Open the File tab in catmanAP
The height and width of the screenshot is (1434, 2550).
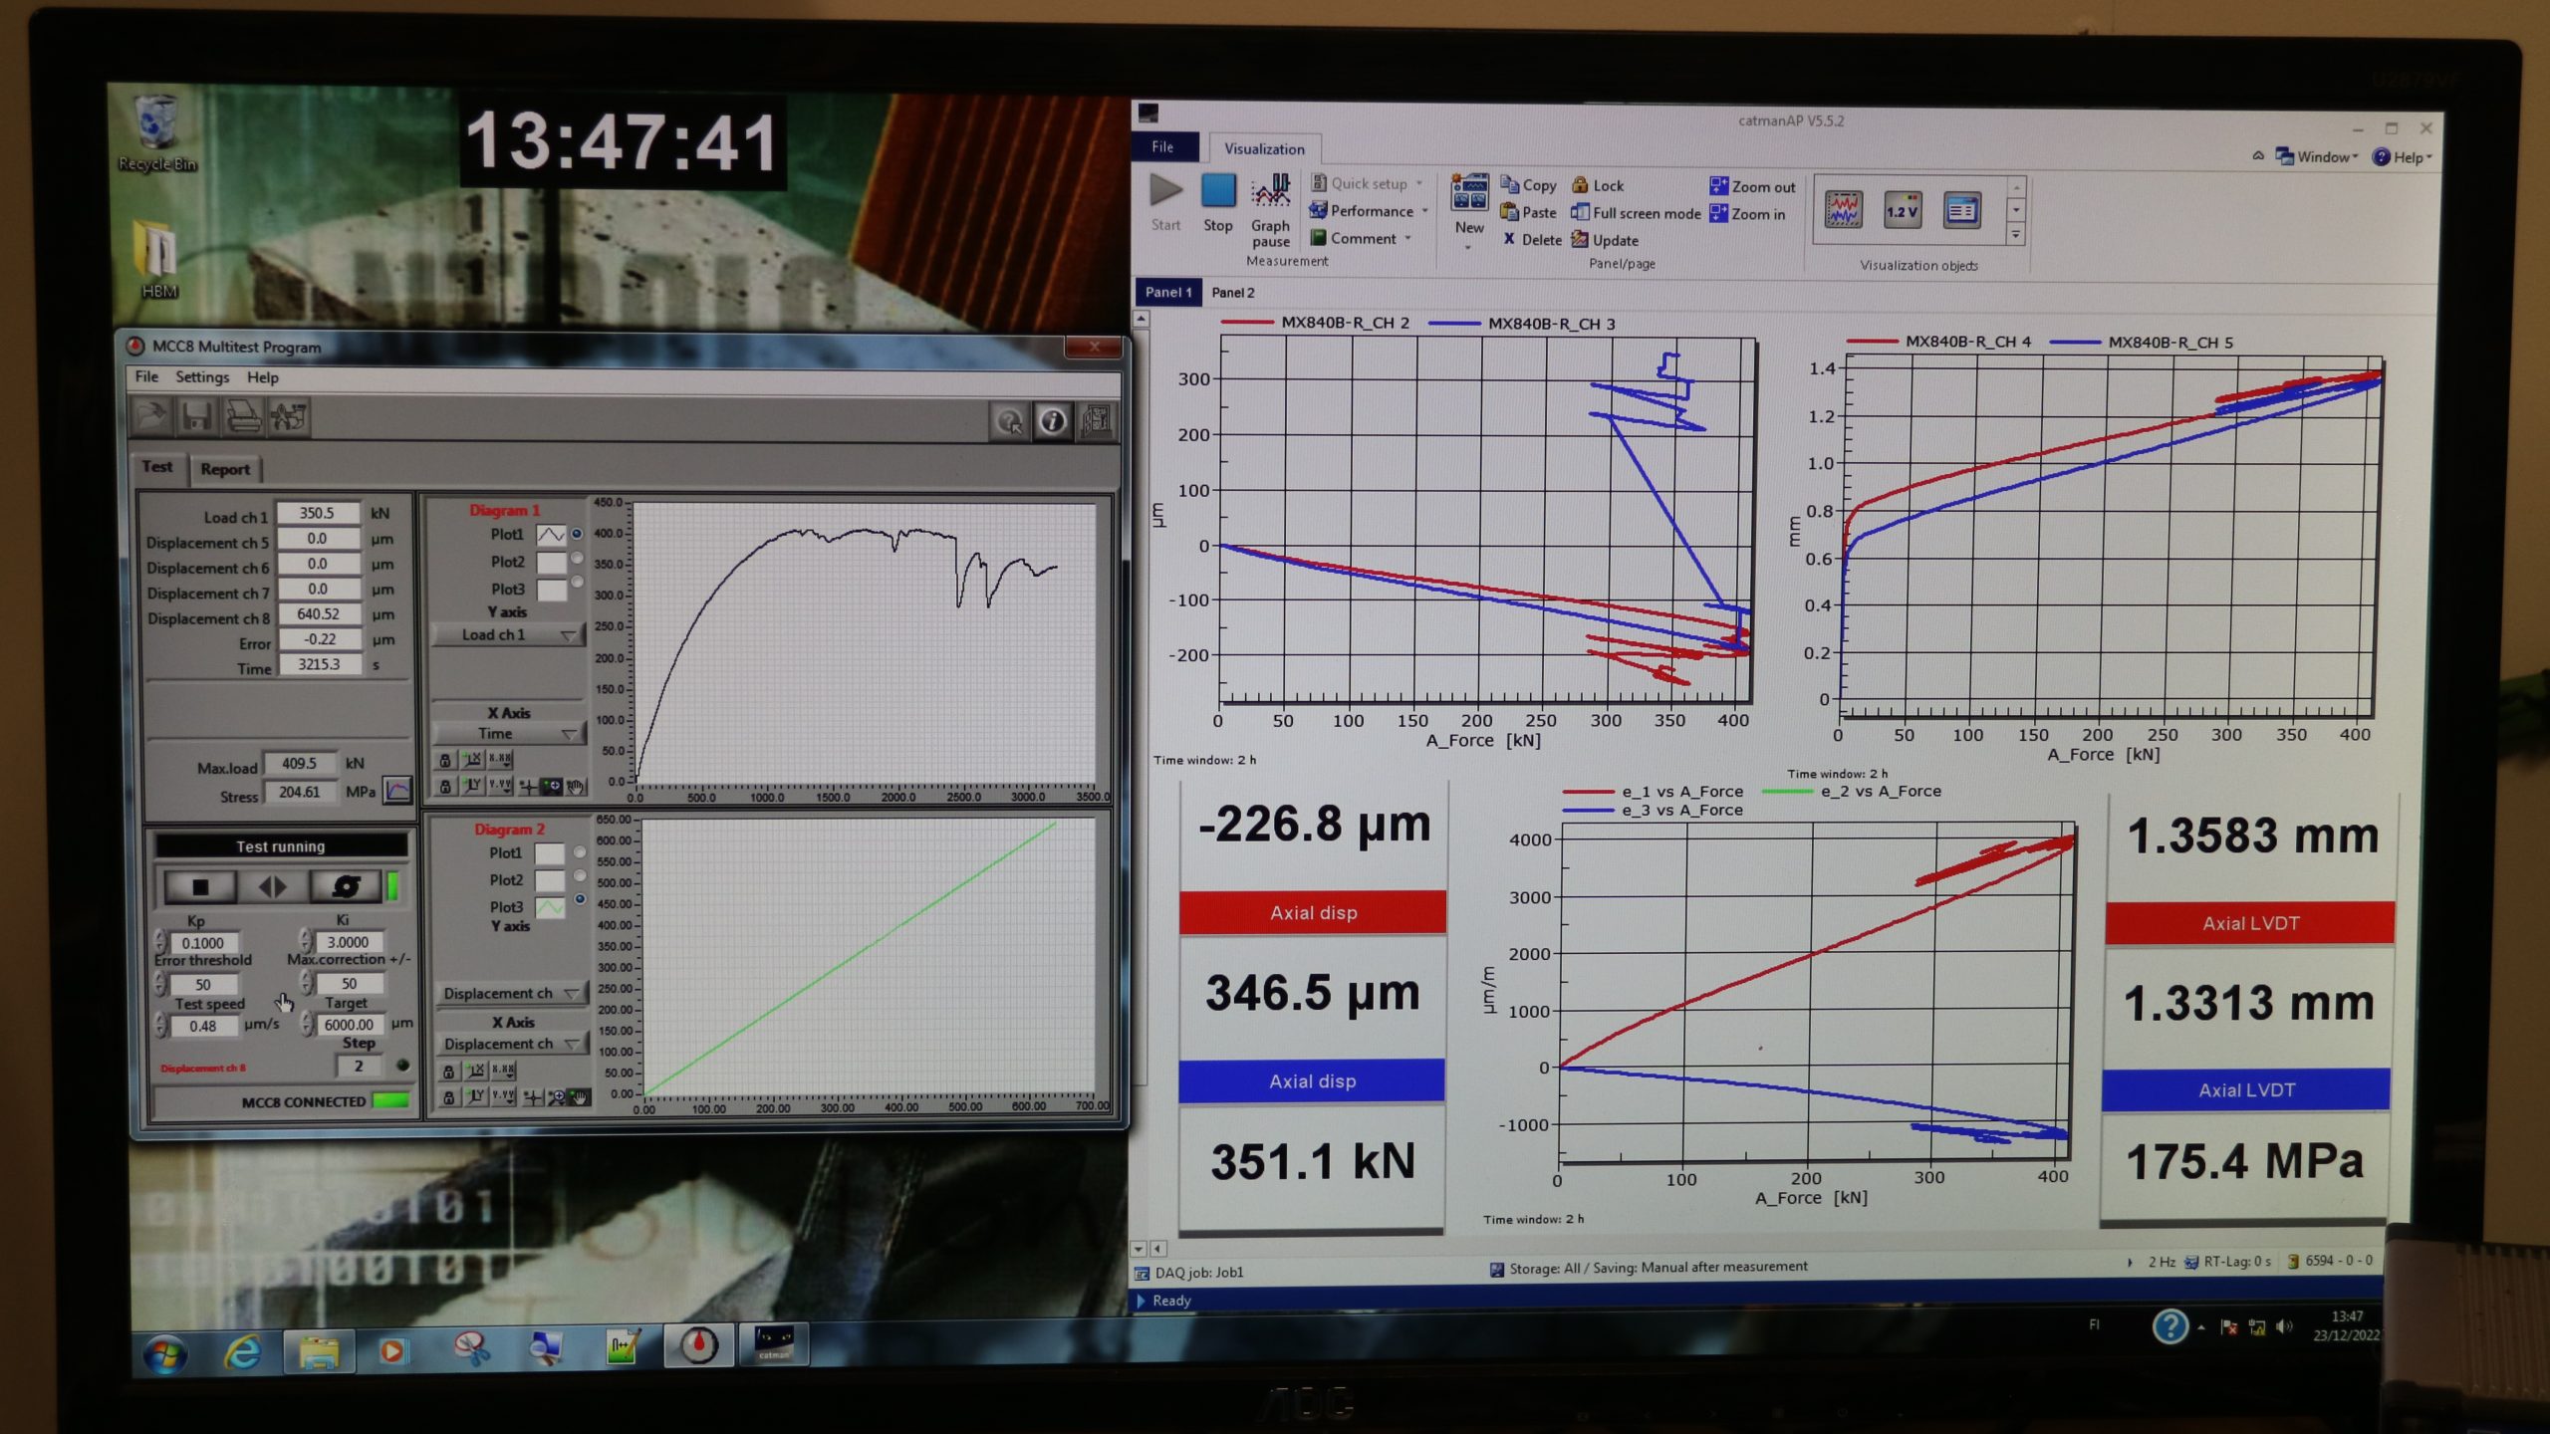tap(1162, 146)
